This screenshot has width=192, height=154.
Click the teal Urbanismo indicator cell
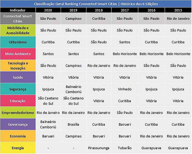(18, 42)
